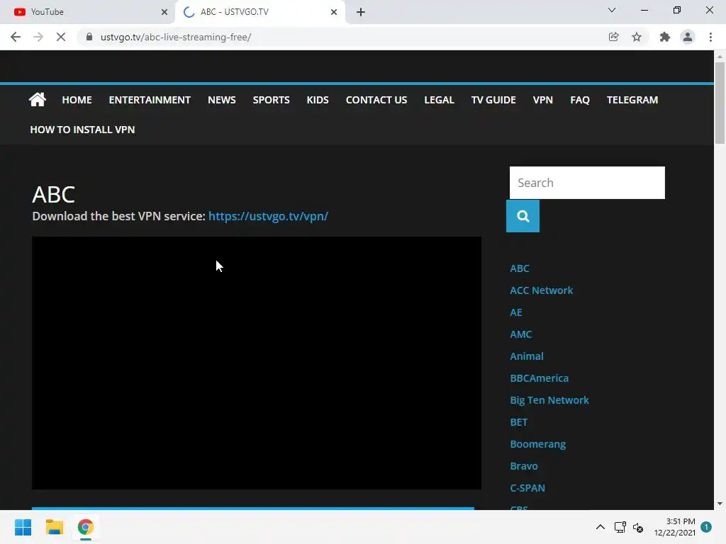Open the SPORTS menu item
The width and height of the screenshot is (726, 544).
coord(272,100)
